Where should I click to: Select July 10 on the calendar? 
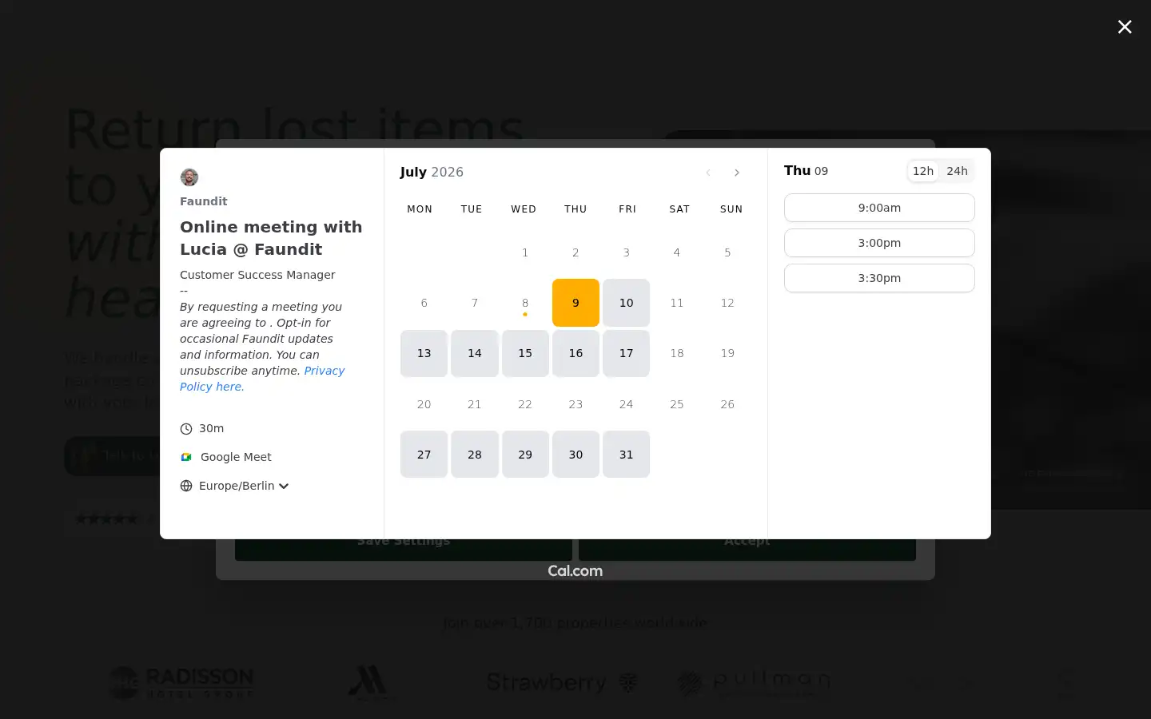tap(626, 303)
